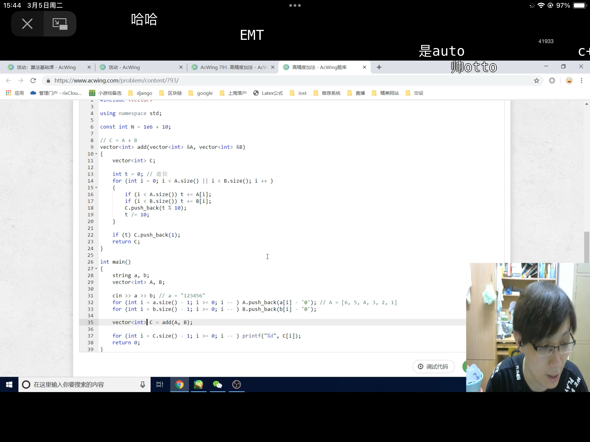The height and width of the screenshot is (442, 590).
Task: Click the 调试代码 button
Action: [x=433, y=366]
